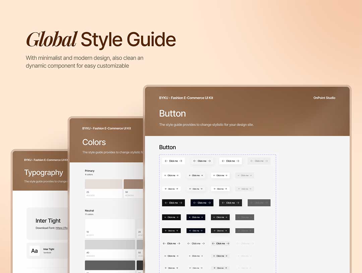This screenshot has width=362, height=273.
Task: Click the right arrow on the medium navy button
Action: (x=203, y=217)
